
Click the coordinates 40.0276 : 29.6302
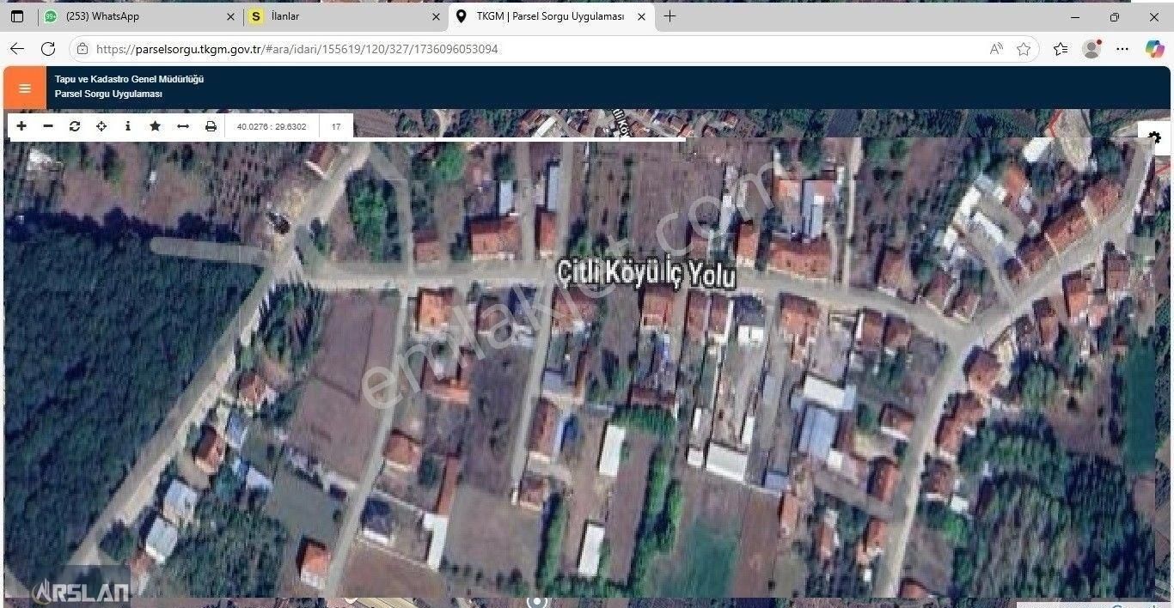(x=272, y=127)
